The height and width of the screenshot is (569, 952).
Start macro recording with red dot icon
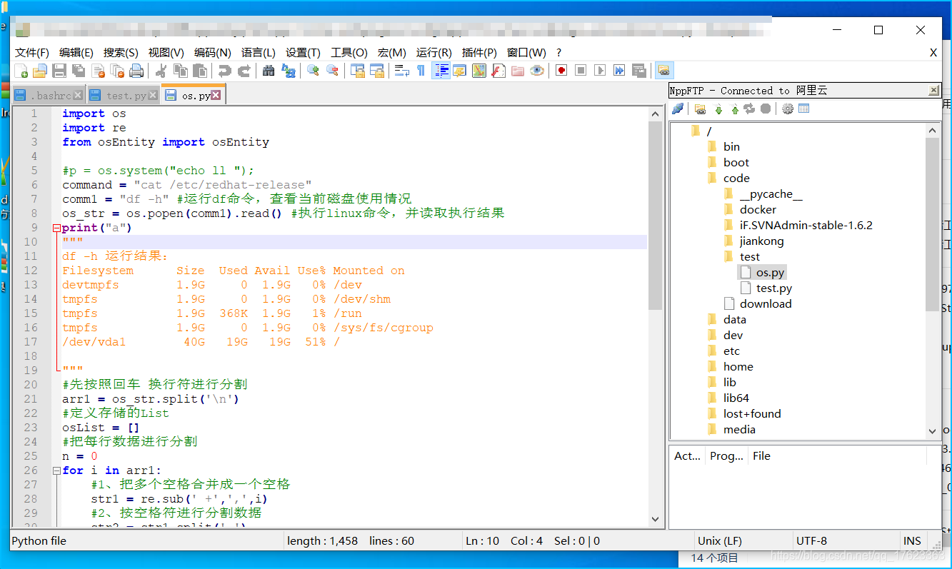(561, 71)
